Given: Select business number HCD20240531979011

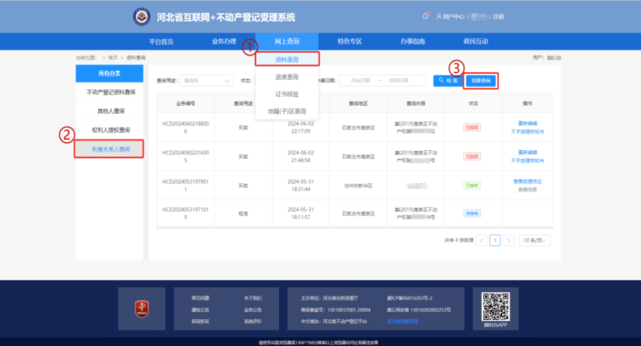Looking at the screenshot, I should [x=185, y=186].
